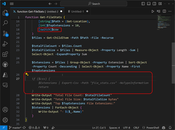Click the Write-Output Total File Size line
Screen dimensions: 175x130
(75, 99)
